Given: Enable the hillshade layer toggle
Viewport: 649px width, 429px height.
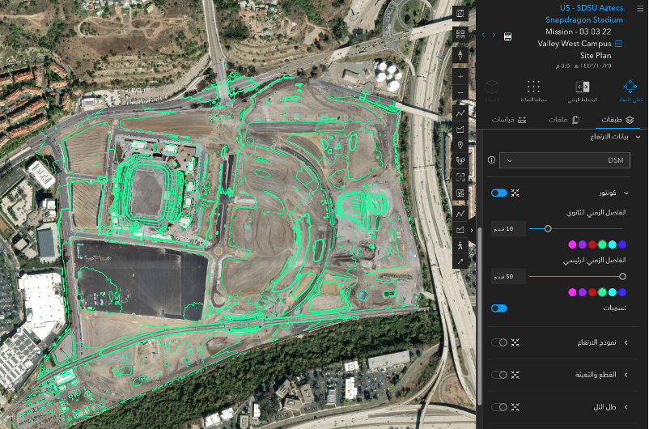Looking at the screenshot, I should point(498,407).
